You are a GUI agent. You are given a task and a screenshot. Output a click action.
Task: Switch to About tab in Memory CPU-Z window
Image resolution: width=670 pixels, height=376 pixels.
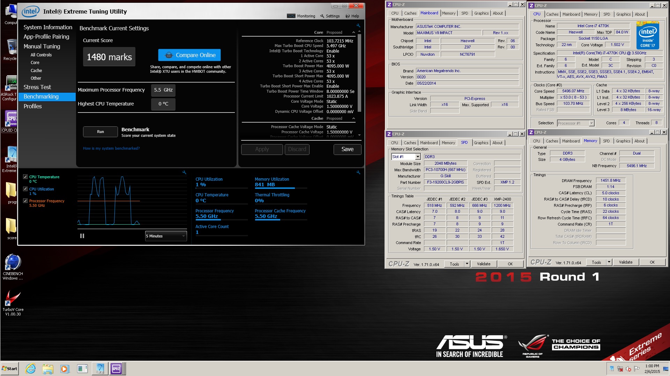tap(639, 141)
